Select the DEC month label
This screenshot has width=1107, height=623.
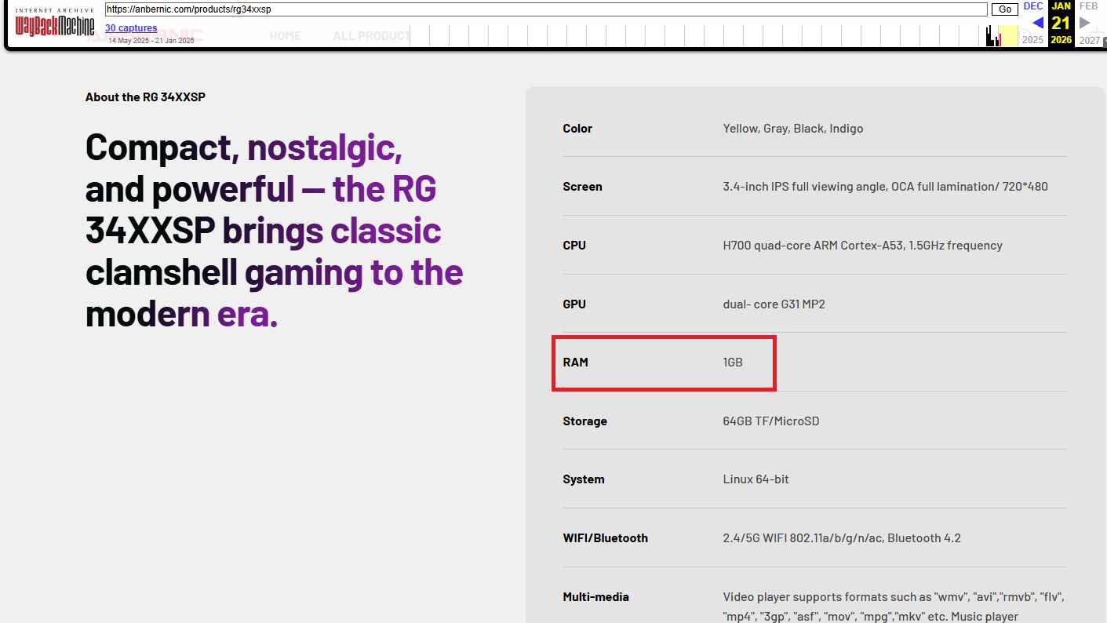pos(1032,6)
